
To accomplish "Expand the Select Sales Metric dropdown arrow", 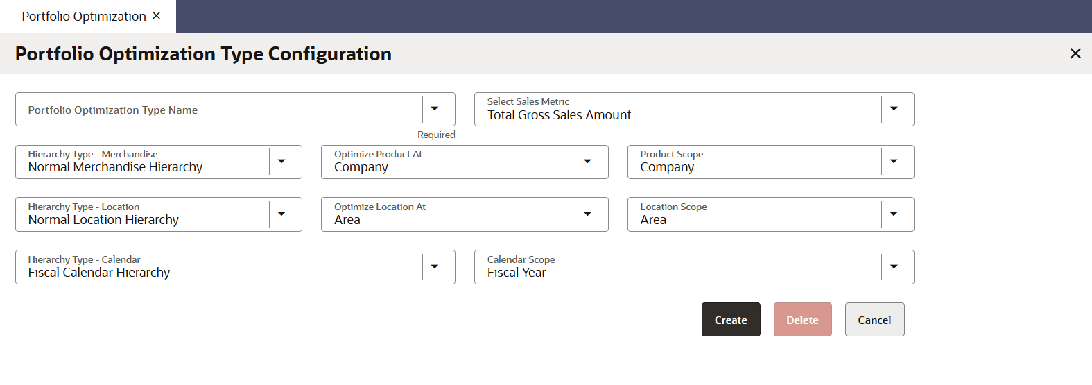I will click(894, 109).
